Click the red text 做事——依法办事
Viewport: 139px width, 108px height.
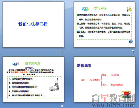tap(110, 75)
